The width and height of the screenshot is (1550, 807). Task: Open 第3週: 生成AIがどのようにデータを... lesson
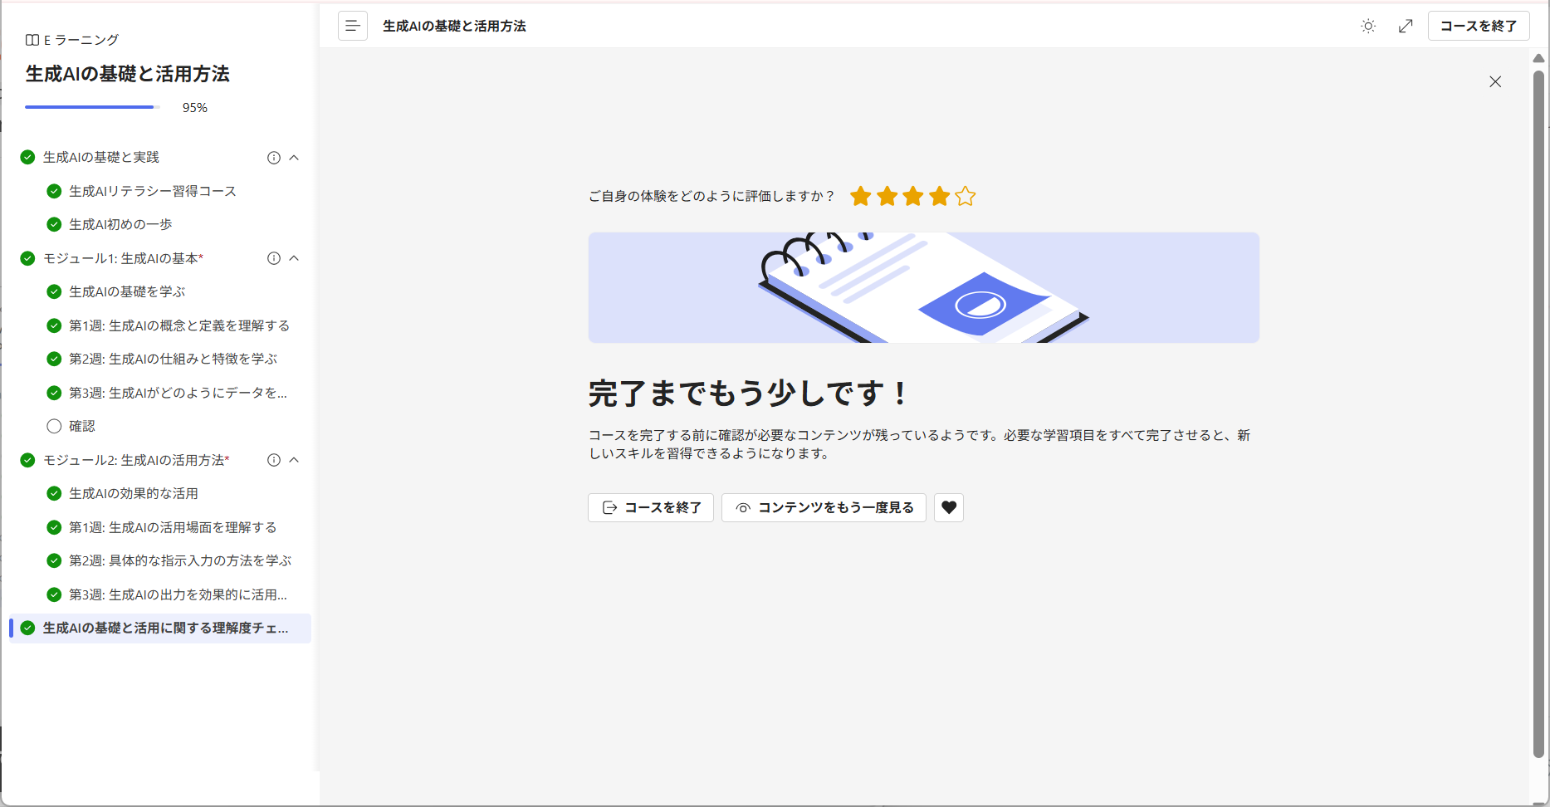[178, 393]
